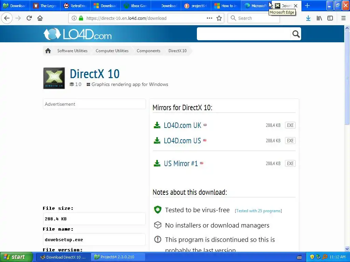Image resolution: width=350 pixels, height=262 pixels.
Task: Show site information icon in address bar
Action: click(x=74, y=18)
